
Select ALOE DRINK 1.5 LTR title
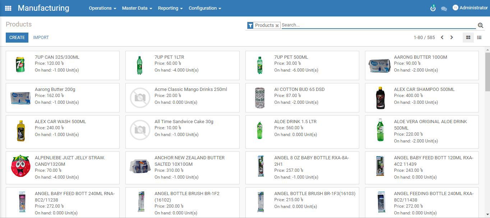(x=295, y=121)
